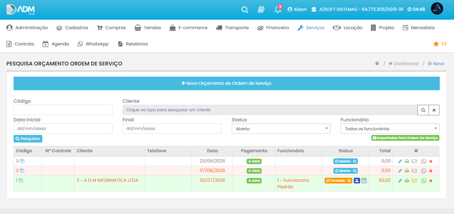The width and height of the screenshot is (454, 214).
Task: Change status badge Aberto on budget 3
Action: tap(346, 161)
